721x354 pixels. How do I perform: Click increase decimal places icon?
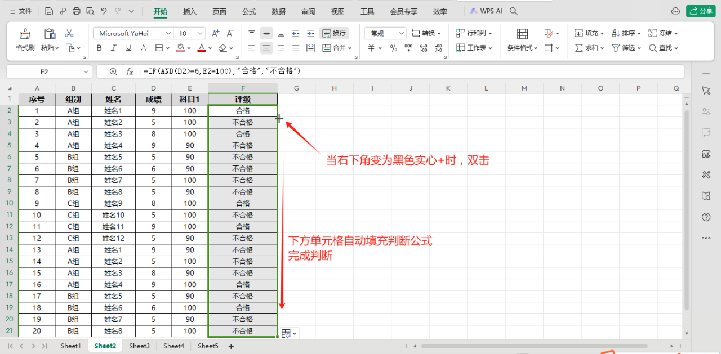click(x=424, y=48)
